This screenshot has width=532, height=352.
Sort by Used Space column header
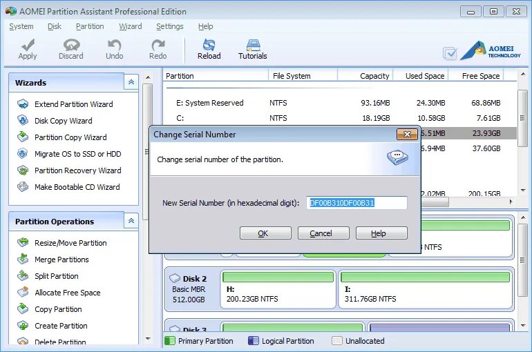click(421, 76)
